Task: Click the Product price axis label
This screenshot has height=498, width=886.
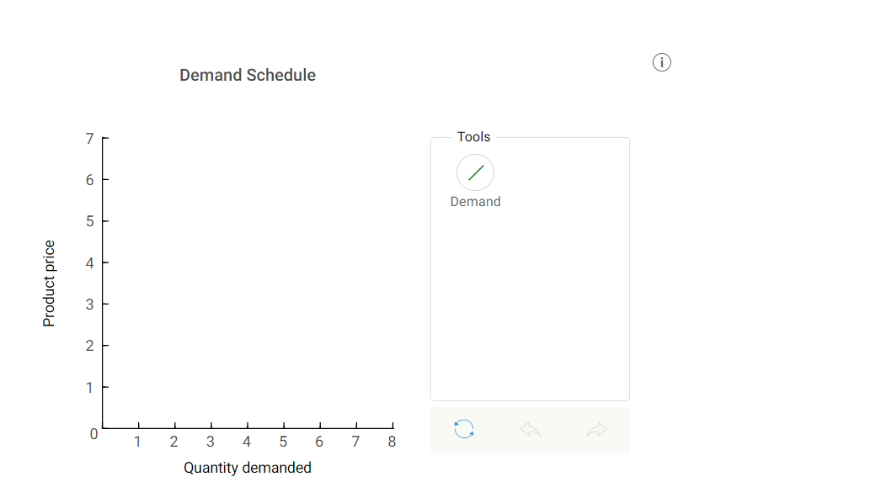Action: coord(51,282)
